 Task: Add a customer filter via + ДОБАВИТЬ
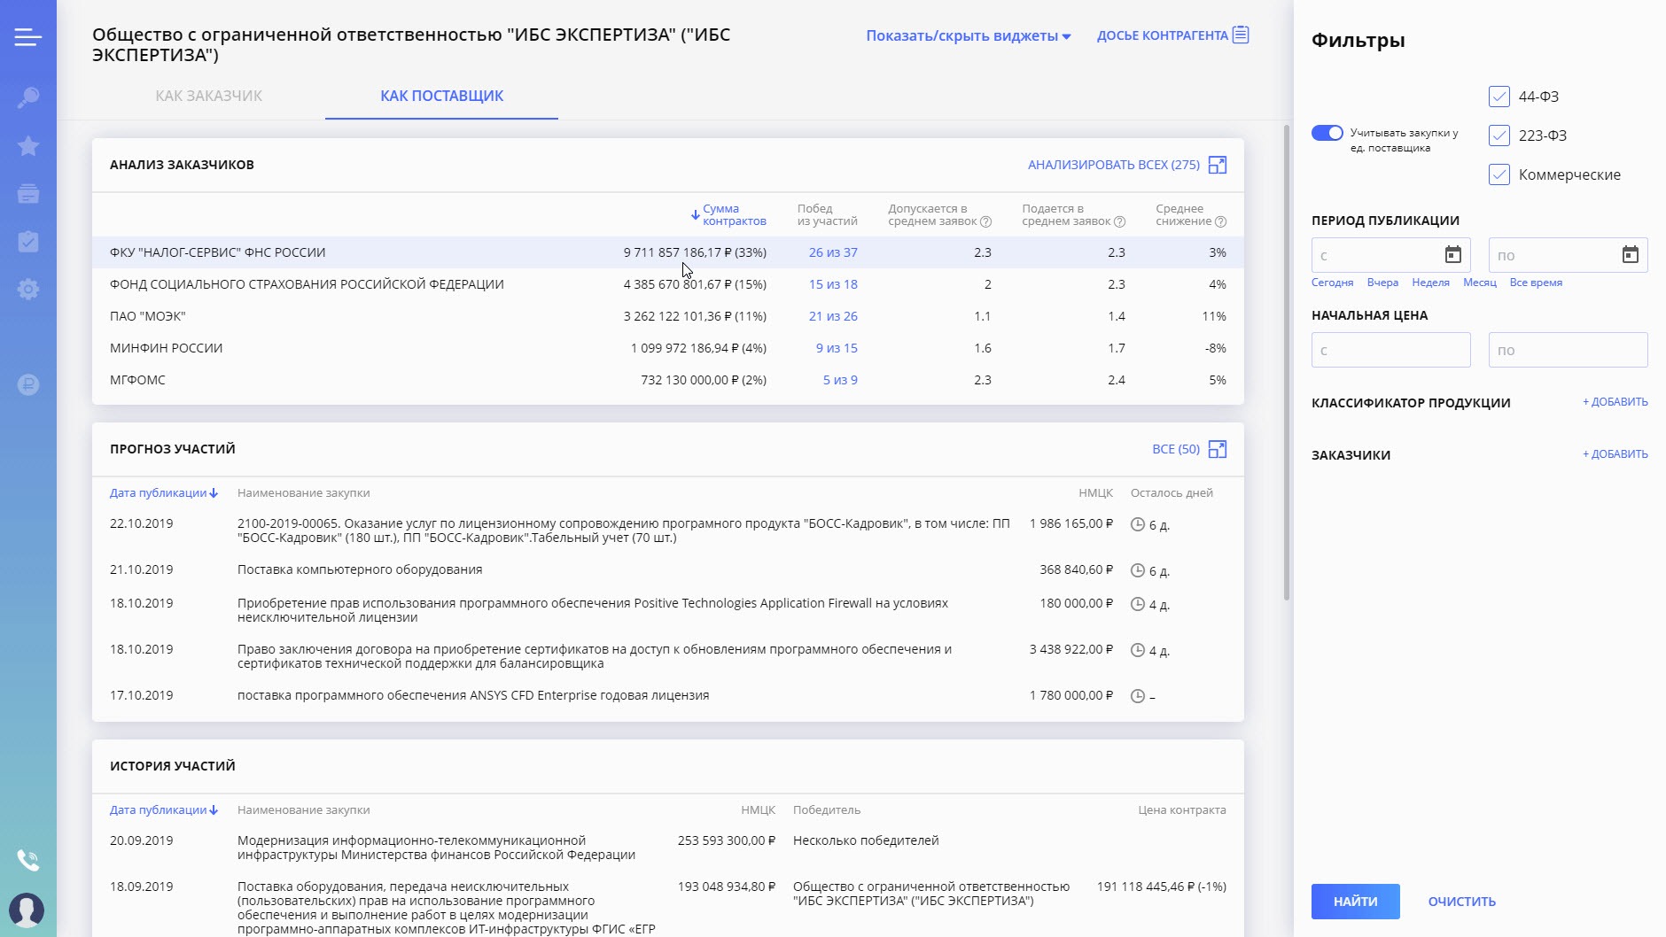pyautogui.click(x=1615, y=454)
